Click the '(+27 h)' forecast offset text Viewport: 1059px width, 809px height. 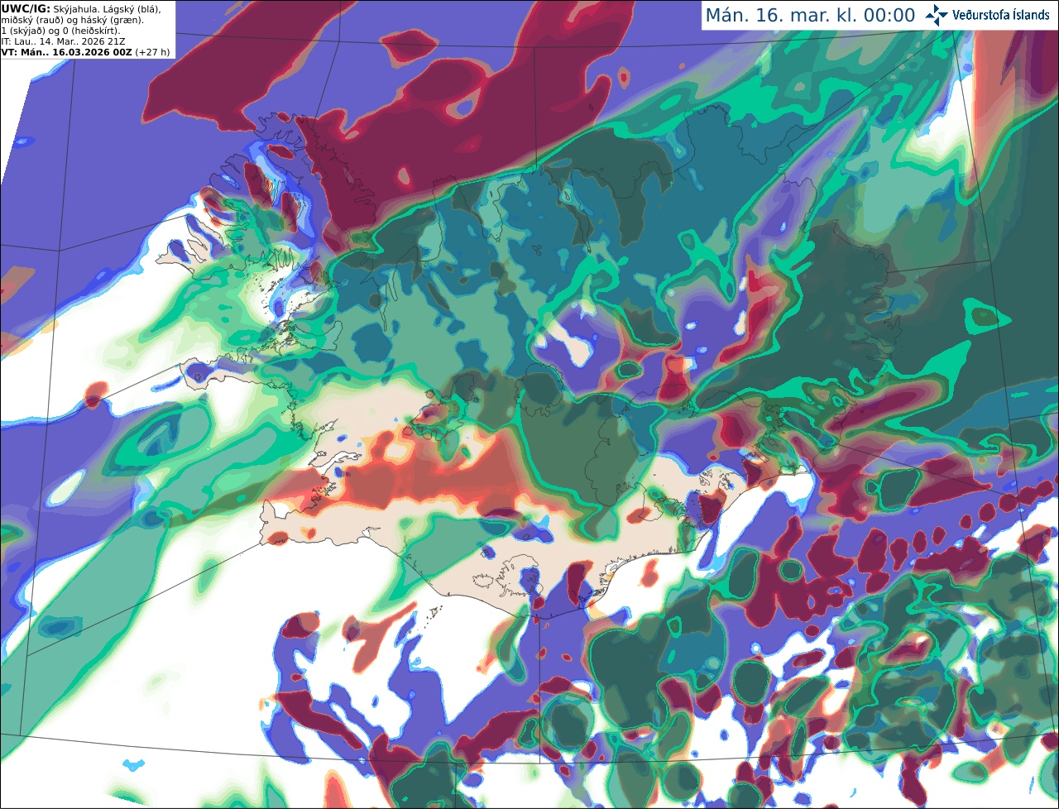pyautogui.click(x=152, y=51)
